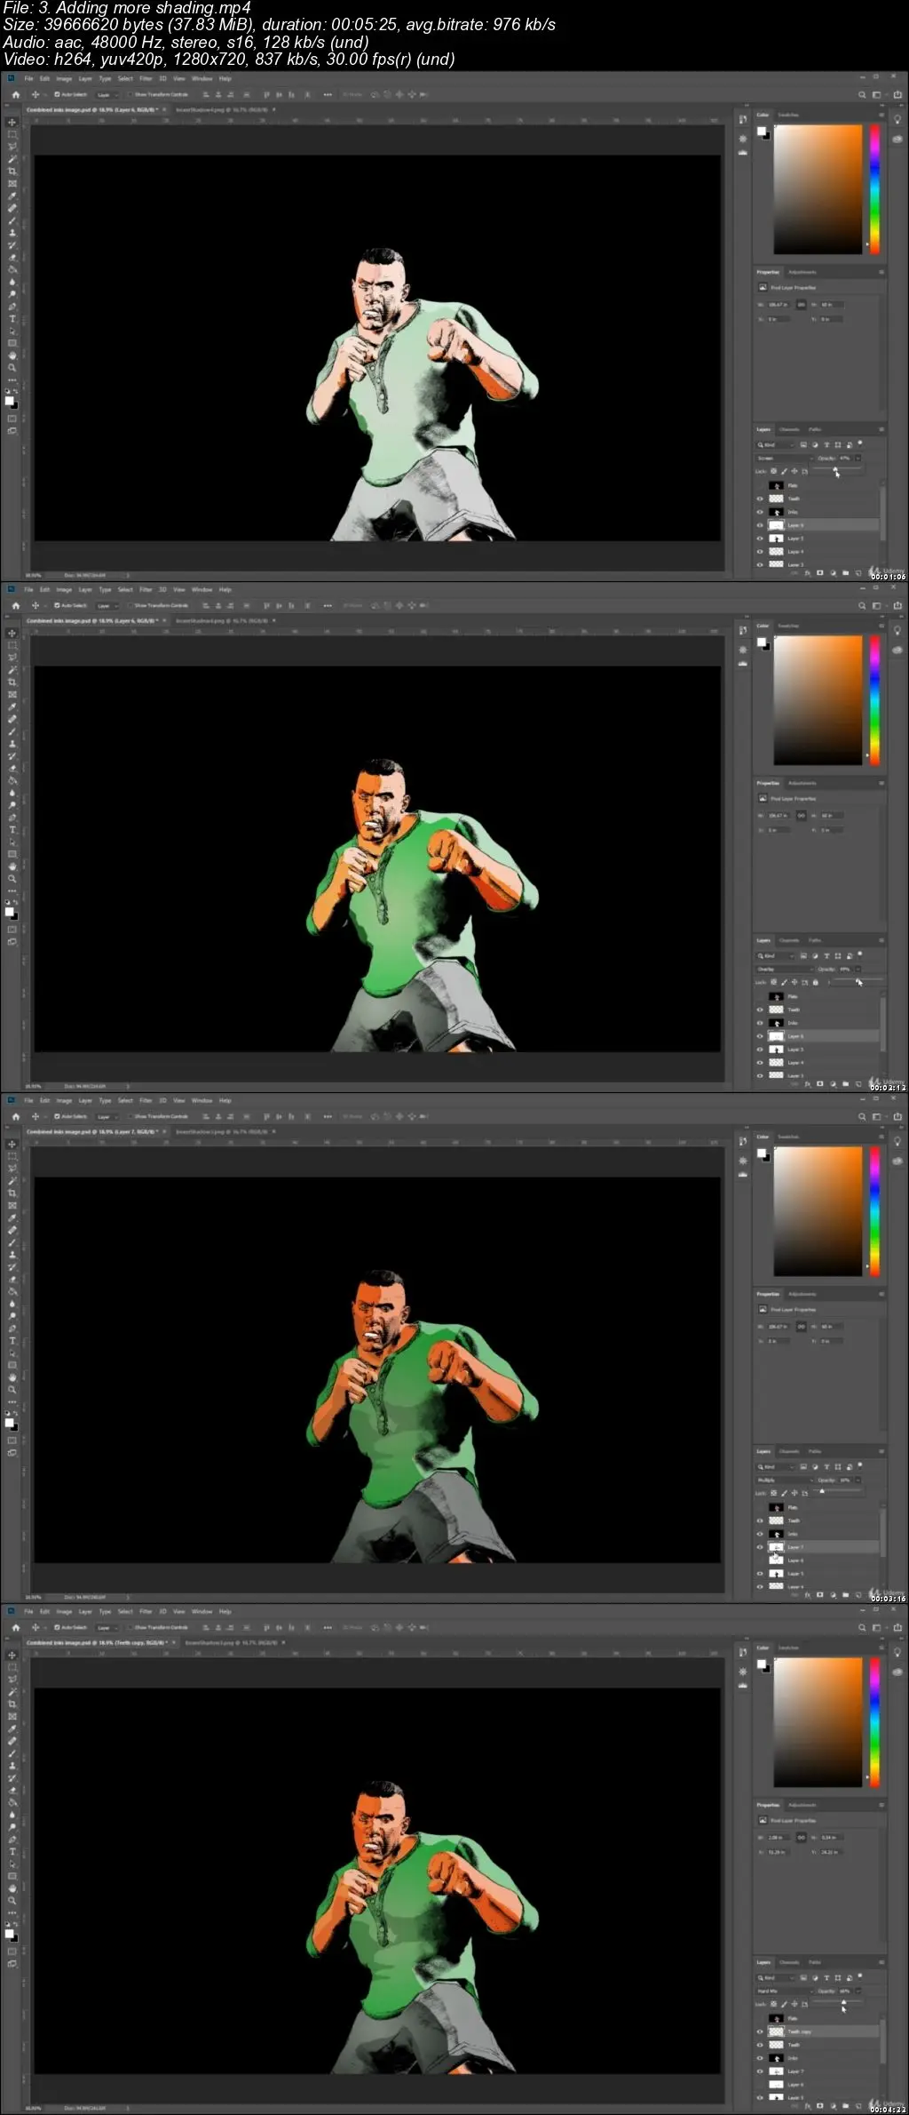Switch to the Swatches tab in the top frame

click(x=788, y=115)
